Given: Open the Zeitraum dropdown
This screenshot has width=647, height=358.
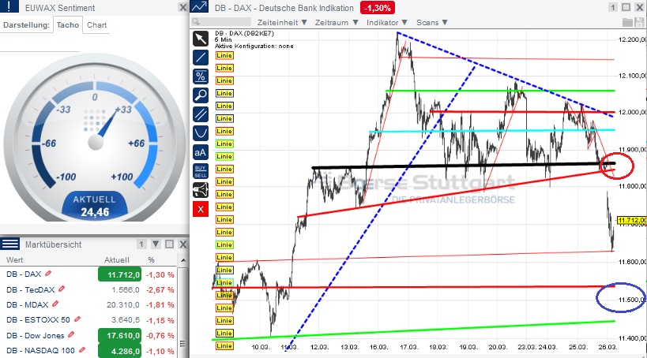Looking at the screenshot, I should coord(337,22).
